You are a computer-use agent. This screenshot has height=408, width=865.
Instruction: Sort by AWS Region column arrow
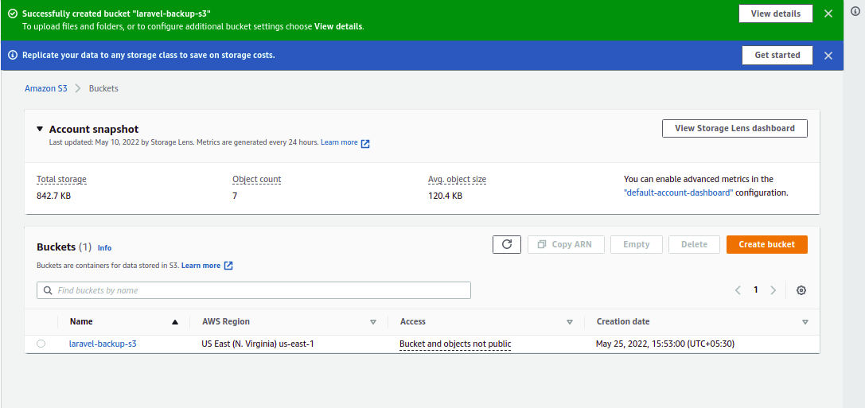click(x=373, y=322)
